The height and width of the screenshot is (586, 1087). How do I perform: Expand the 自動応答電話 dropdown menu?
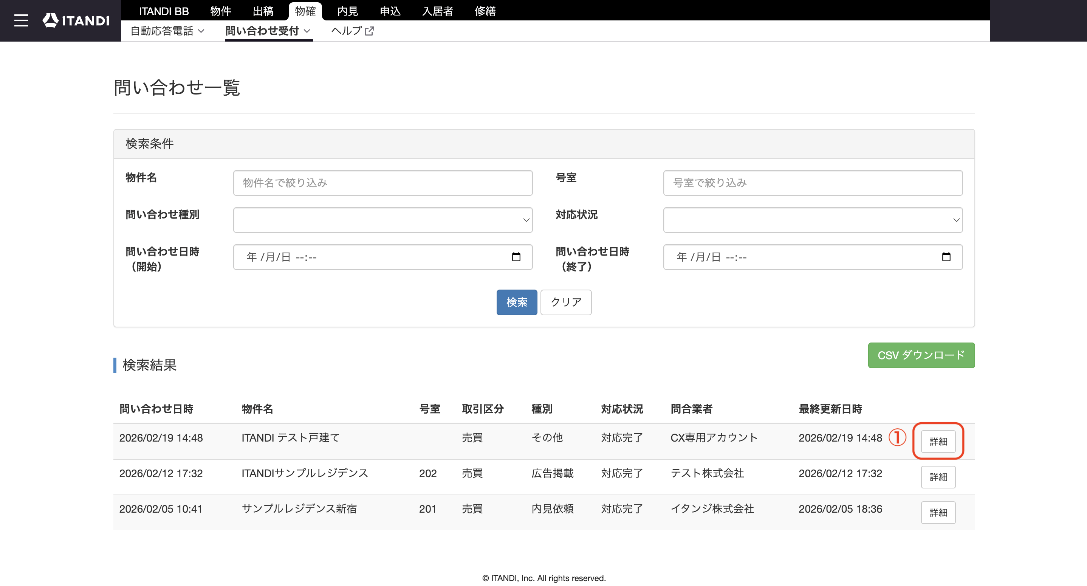click(167, 31)
